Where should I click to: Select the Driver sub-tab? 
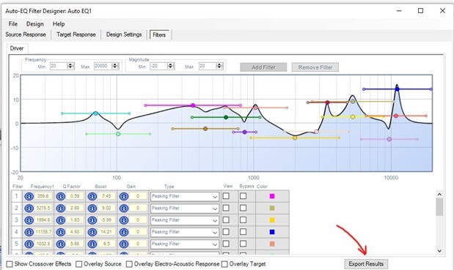17,48
